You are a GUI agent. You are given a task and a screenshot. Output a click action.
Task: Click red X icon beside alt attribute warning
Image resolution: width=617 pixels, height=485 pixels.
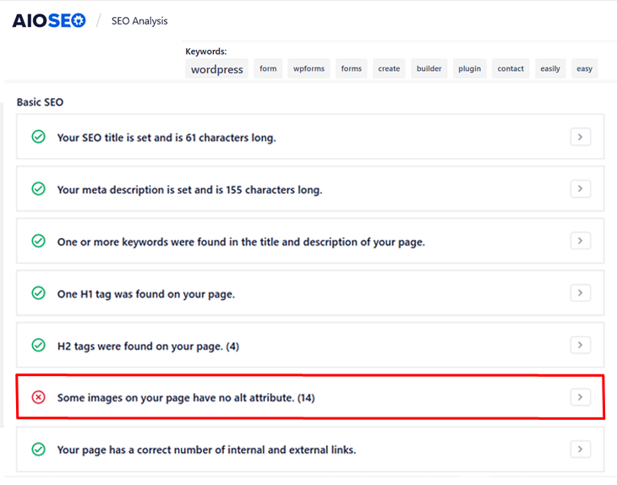[x=39, y=397]
